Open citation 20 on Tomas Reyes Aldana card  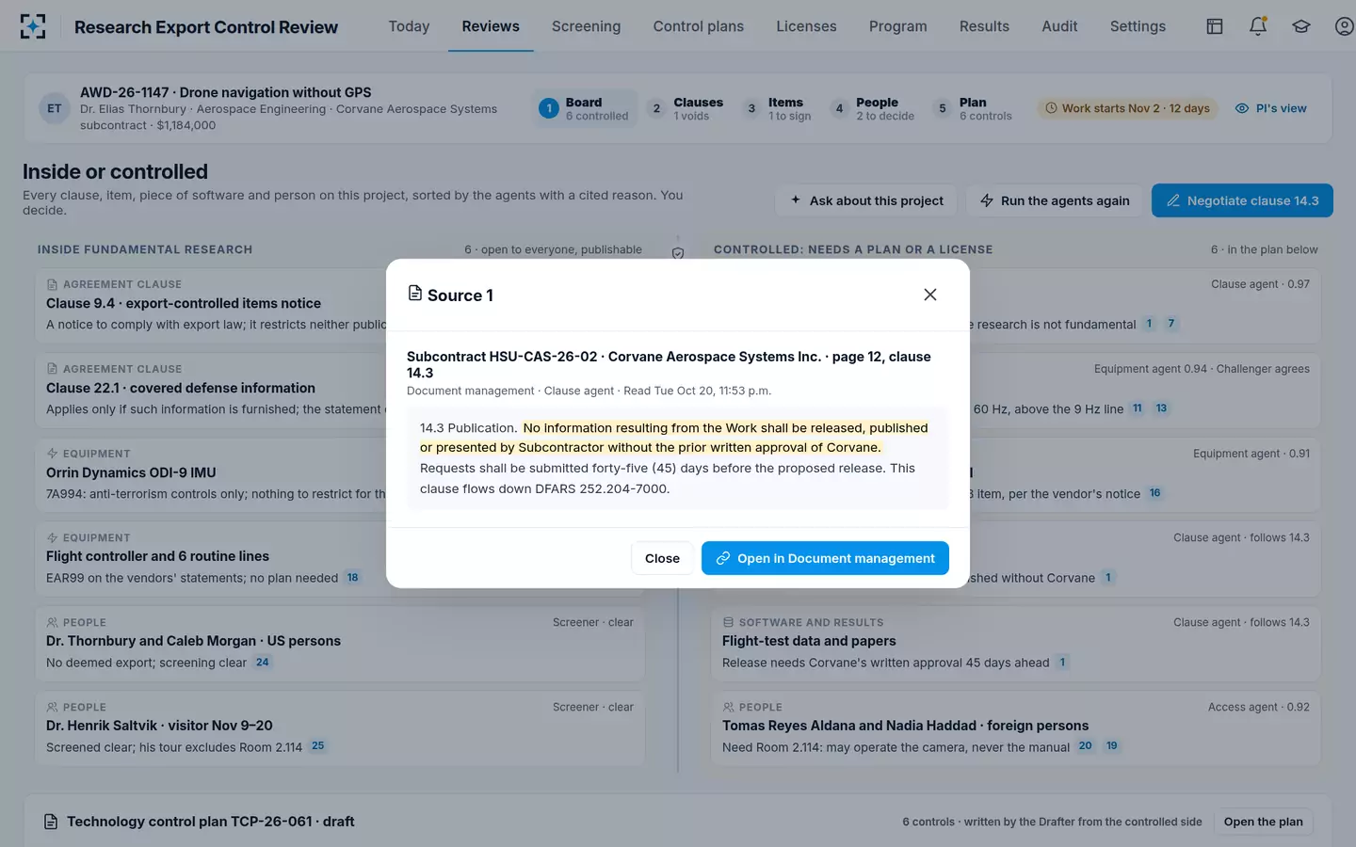coord(1085,746)
